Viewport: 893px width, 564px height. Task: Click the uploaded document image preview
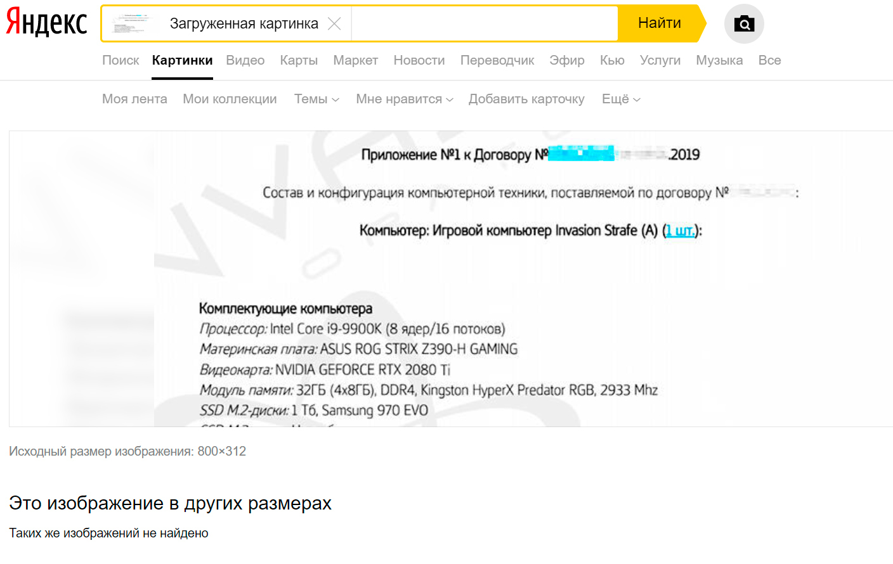coord(451,279)
